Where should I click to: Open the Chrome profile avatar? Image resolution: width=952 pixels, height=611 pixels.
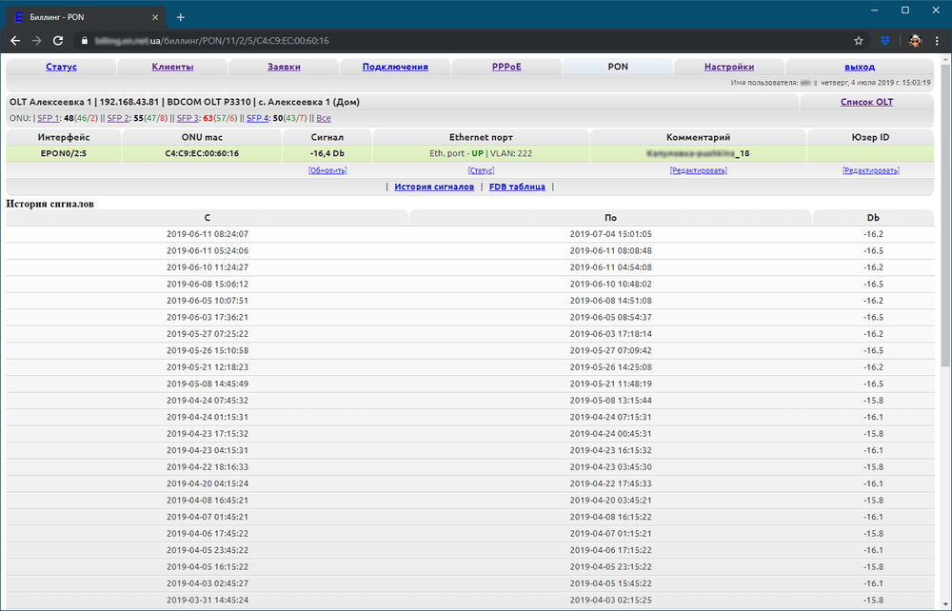(x=914, y=41)
